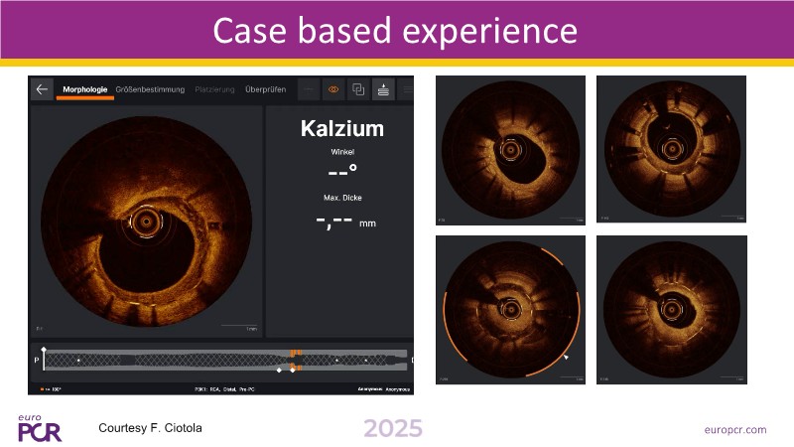Click the back arrow icon
This screenshot has width=794, height=447.
pyautogui.click(x=42, y=89)
